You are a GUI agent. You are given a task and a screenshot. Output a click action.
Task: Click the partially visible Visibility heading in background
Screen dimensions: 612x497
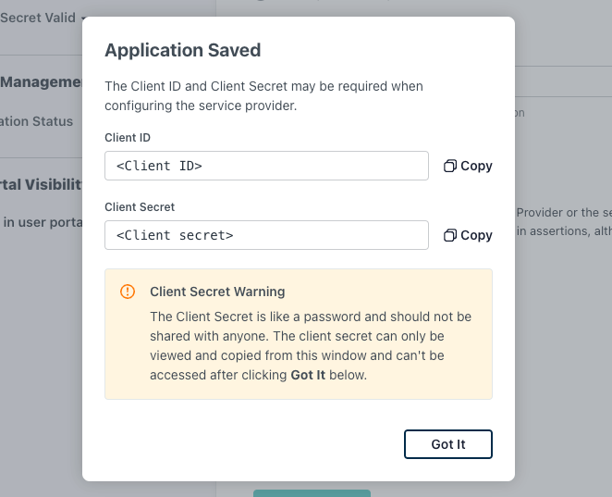click(x=42, y=183)
